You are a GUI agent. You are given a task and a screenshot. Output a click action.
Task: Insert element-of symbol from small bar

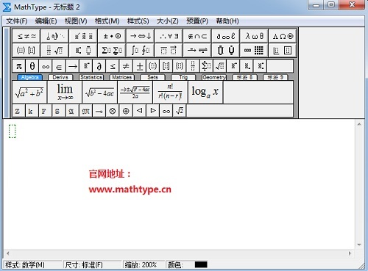coord(59,66)
